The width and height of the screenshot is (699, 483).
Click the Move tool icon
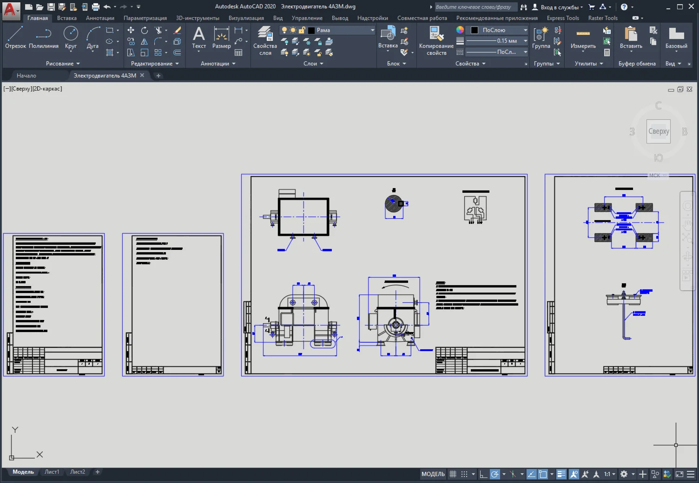point(131,30)
